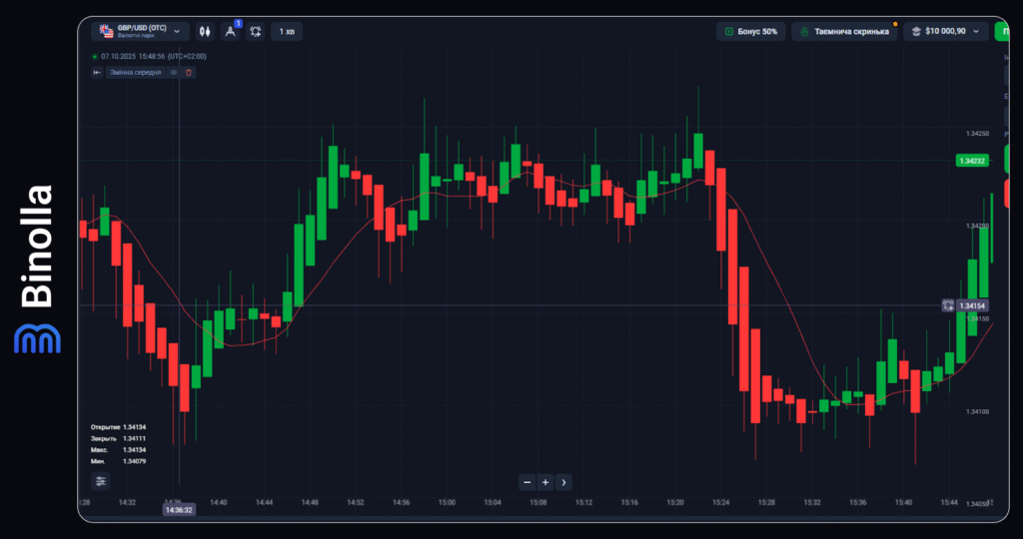This screenshot has width=1023, height=539.
Task: Click the 14:36:32 time marker on axis
Action: (x=179, y=510)
